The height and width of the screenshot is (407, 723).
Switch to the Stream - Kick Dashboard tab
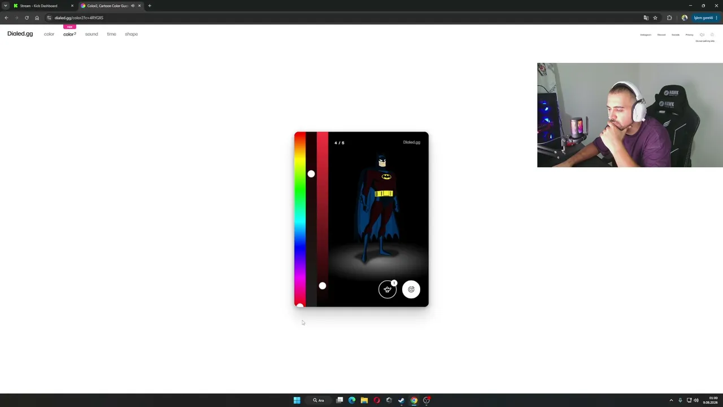(43, 6)
